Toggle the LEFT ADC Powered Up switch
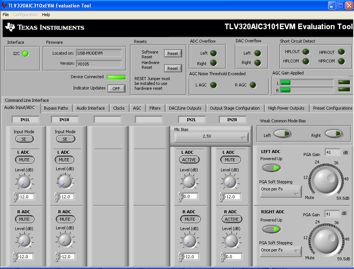Image resolution: width=354 pixels, height=269 pixels. pos(272,168)
